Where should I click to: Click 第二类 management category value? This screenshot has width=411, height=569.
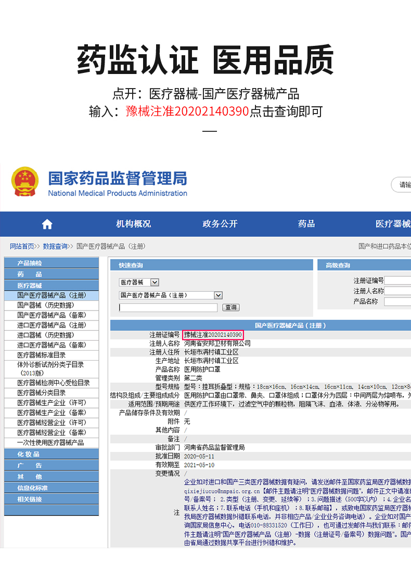(x=193, y=378)
